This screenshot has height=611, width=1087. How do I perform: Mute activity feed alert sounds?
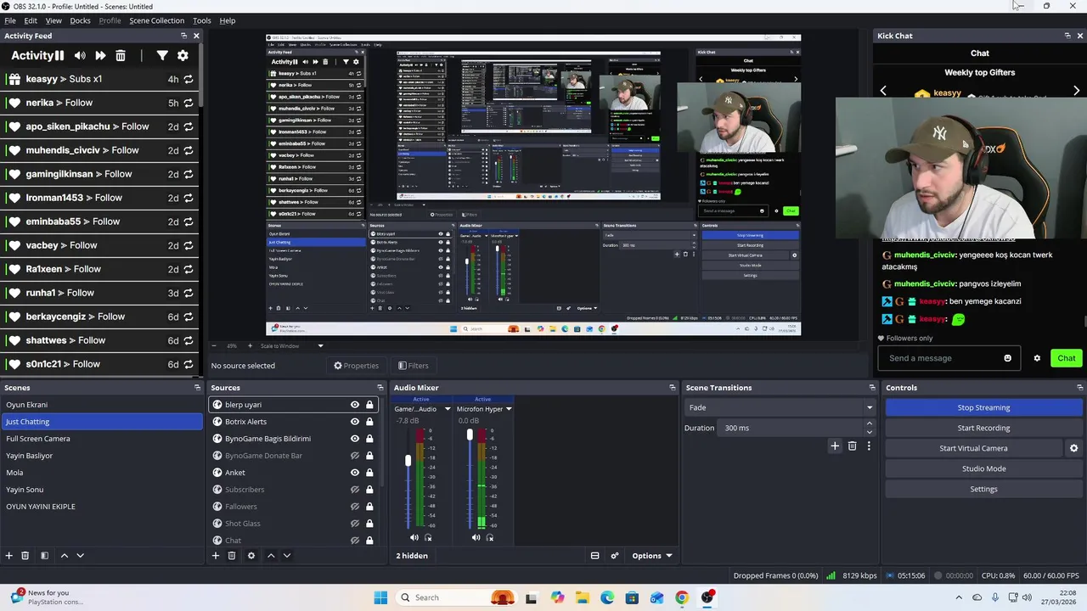coord(80,55)
